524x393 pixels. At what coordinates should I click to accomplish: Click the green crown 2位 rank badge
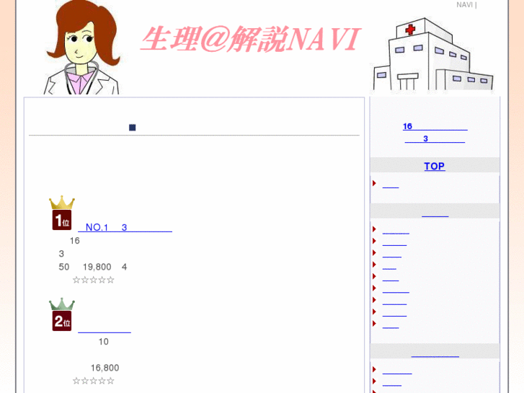62,314
